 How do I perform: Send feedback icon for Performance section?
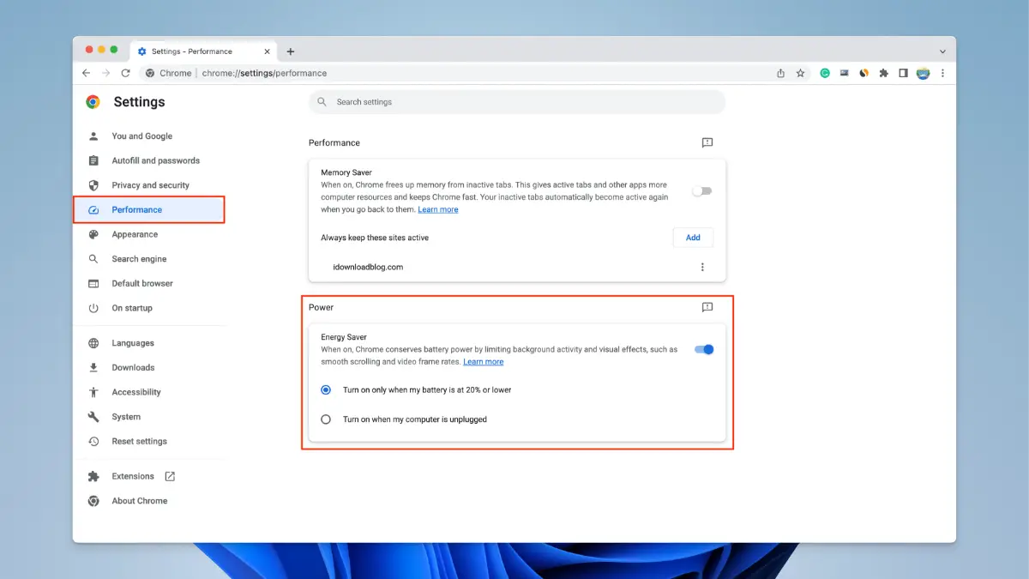tap(707, 142)
